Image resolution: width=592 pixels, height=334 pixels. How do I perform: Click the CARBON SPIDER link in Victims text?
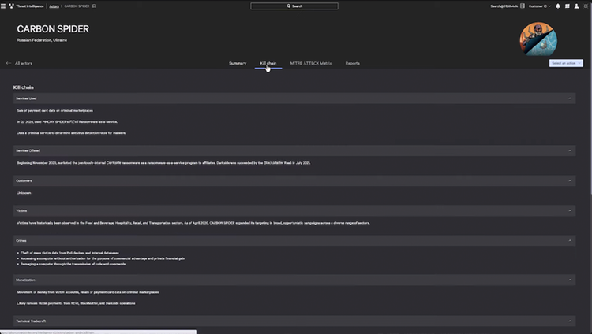[x=222, y=223]
